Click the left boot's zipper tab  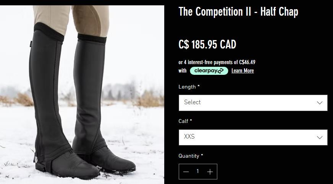click(x=36, y=158)
